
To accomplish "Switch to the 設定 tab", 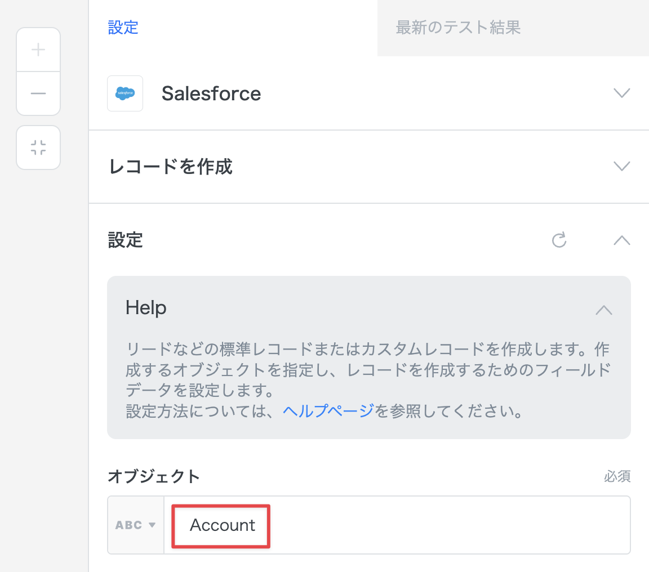I will point(123,28).
